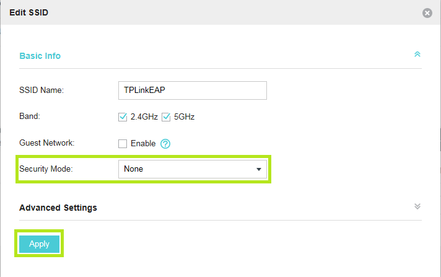Click the 5GHz checkbox label text
Screen dimensions: 441x277
[185, 117]
